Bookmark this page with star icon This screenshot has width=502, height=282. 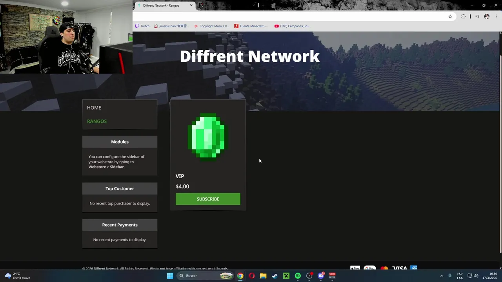coord(450,16)
